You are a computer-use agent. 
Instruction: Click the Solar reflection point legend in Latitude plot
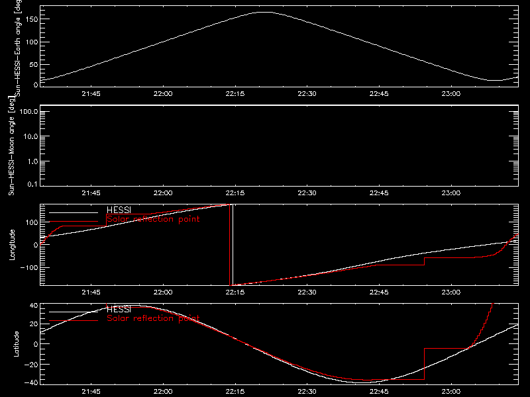click(x=153, y=318)
